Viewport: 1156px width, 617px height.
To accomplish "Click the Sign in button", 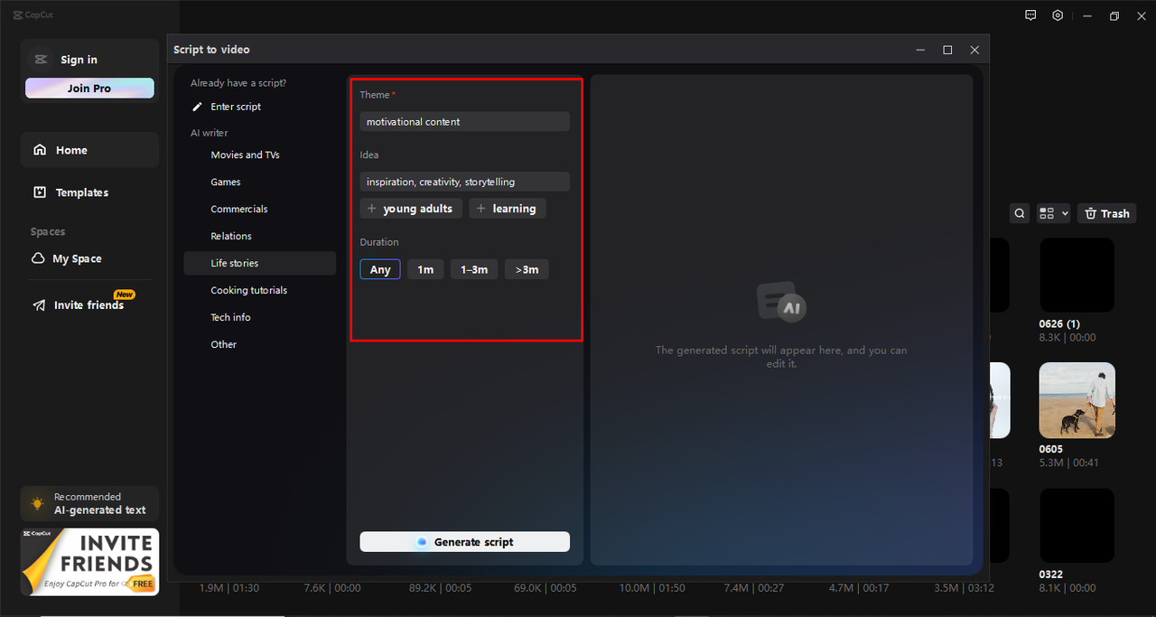I will 79,60.
